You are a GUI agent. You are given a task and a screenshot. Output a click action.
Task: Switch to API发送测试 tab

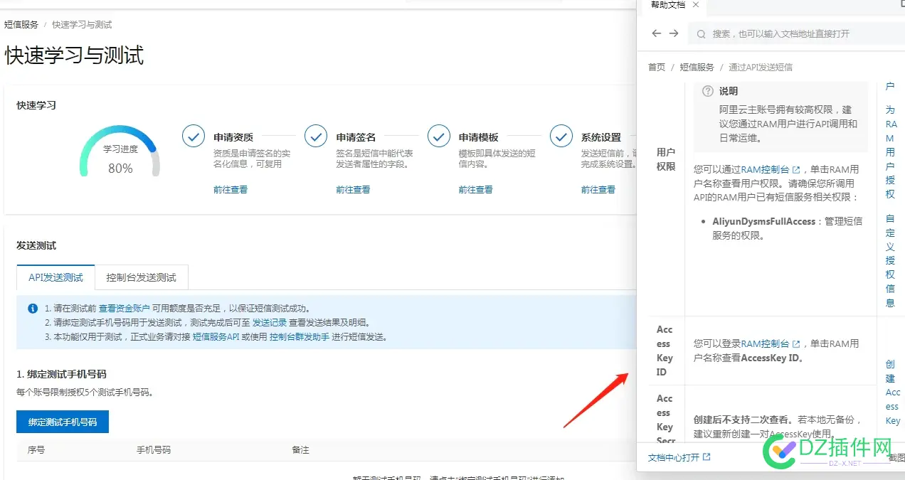[56, 277]
